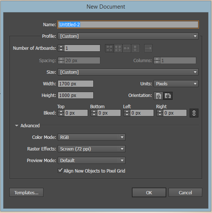
Task: Toggle the bleed link chain icon
Action: pyautogui.click(x=194, y=113)
